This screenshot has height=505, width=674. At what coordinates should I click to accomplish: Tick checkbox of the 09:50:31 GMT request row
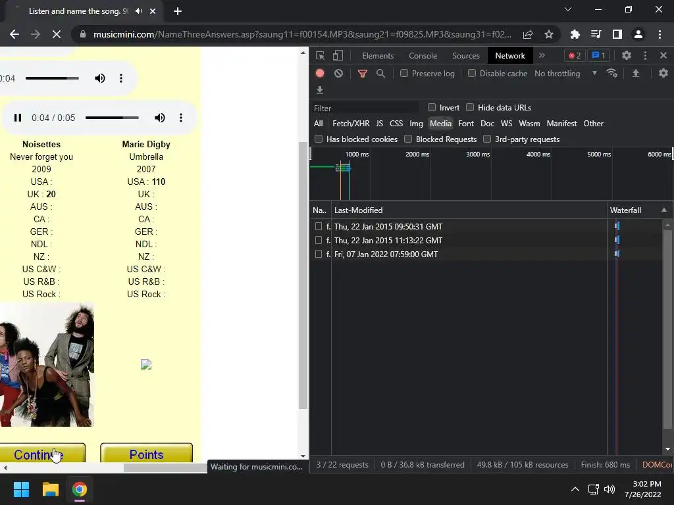(319, 226)
